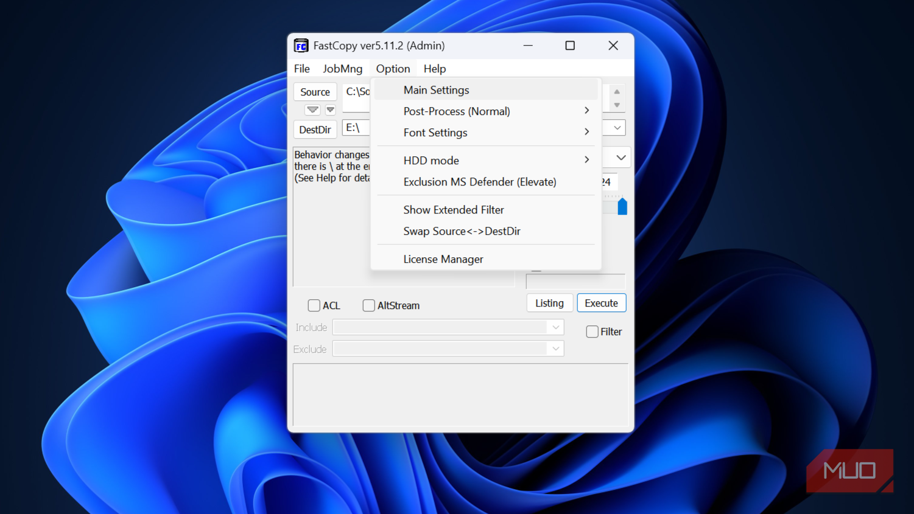Click the Source button
Viewport: 914px width, 514px height.
[315, 92]
